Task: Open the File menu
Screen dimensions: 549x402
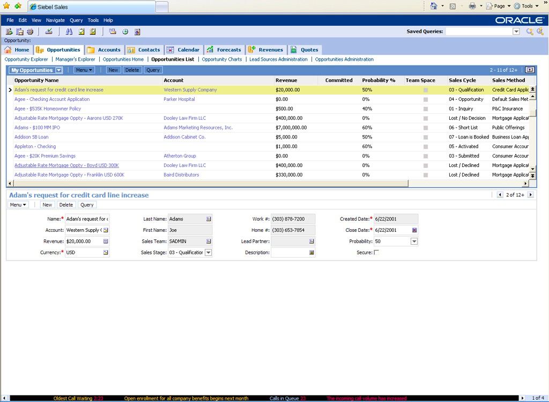Action: tap(10, 20)
